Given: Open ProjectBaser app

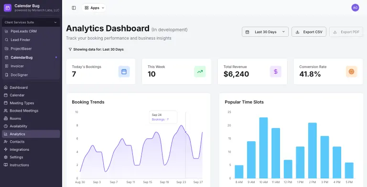Looking at the screenshot, I should (31, 49).
